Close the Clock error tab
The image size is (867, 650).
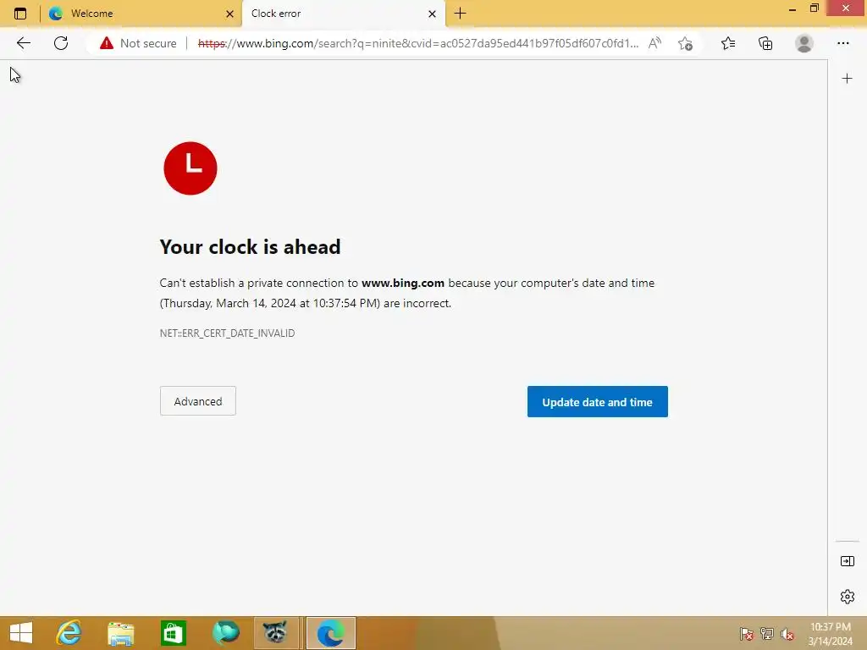click(x=433, y=14)
